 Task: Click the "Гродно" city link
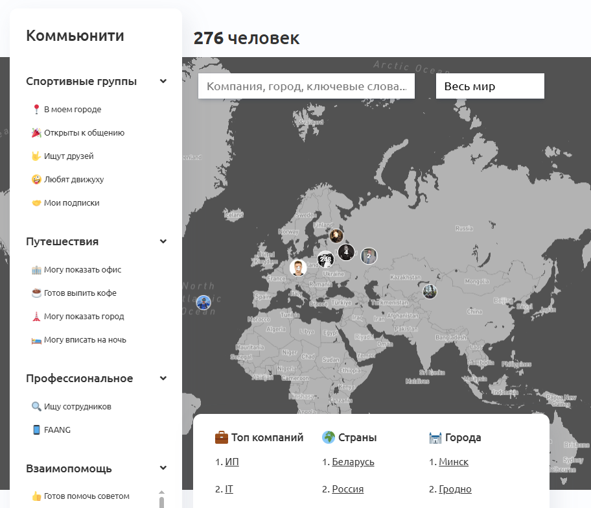coord(455,489)
